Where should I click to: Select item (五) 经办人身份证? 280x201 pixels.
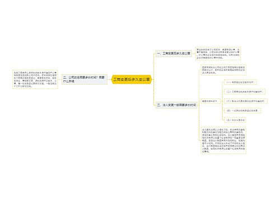tap(235, 120)
